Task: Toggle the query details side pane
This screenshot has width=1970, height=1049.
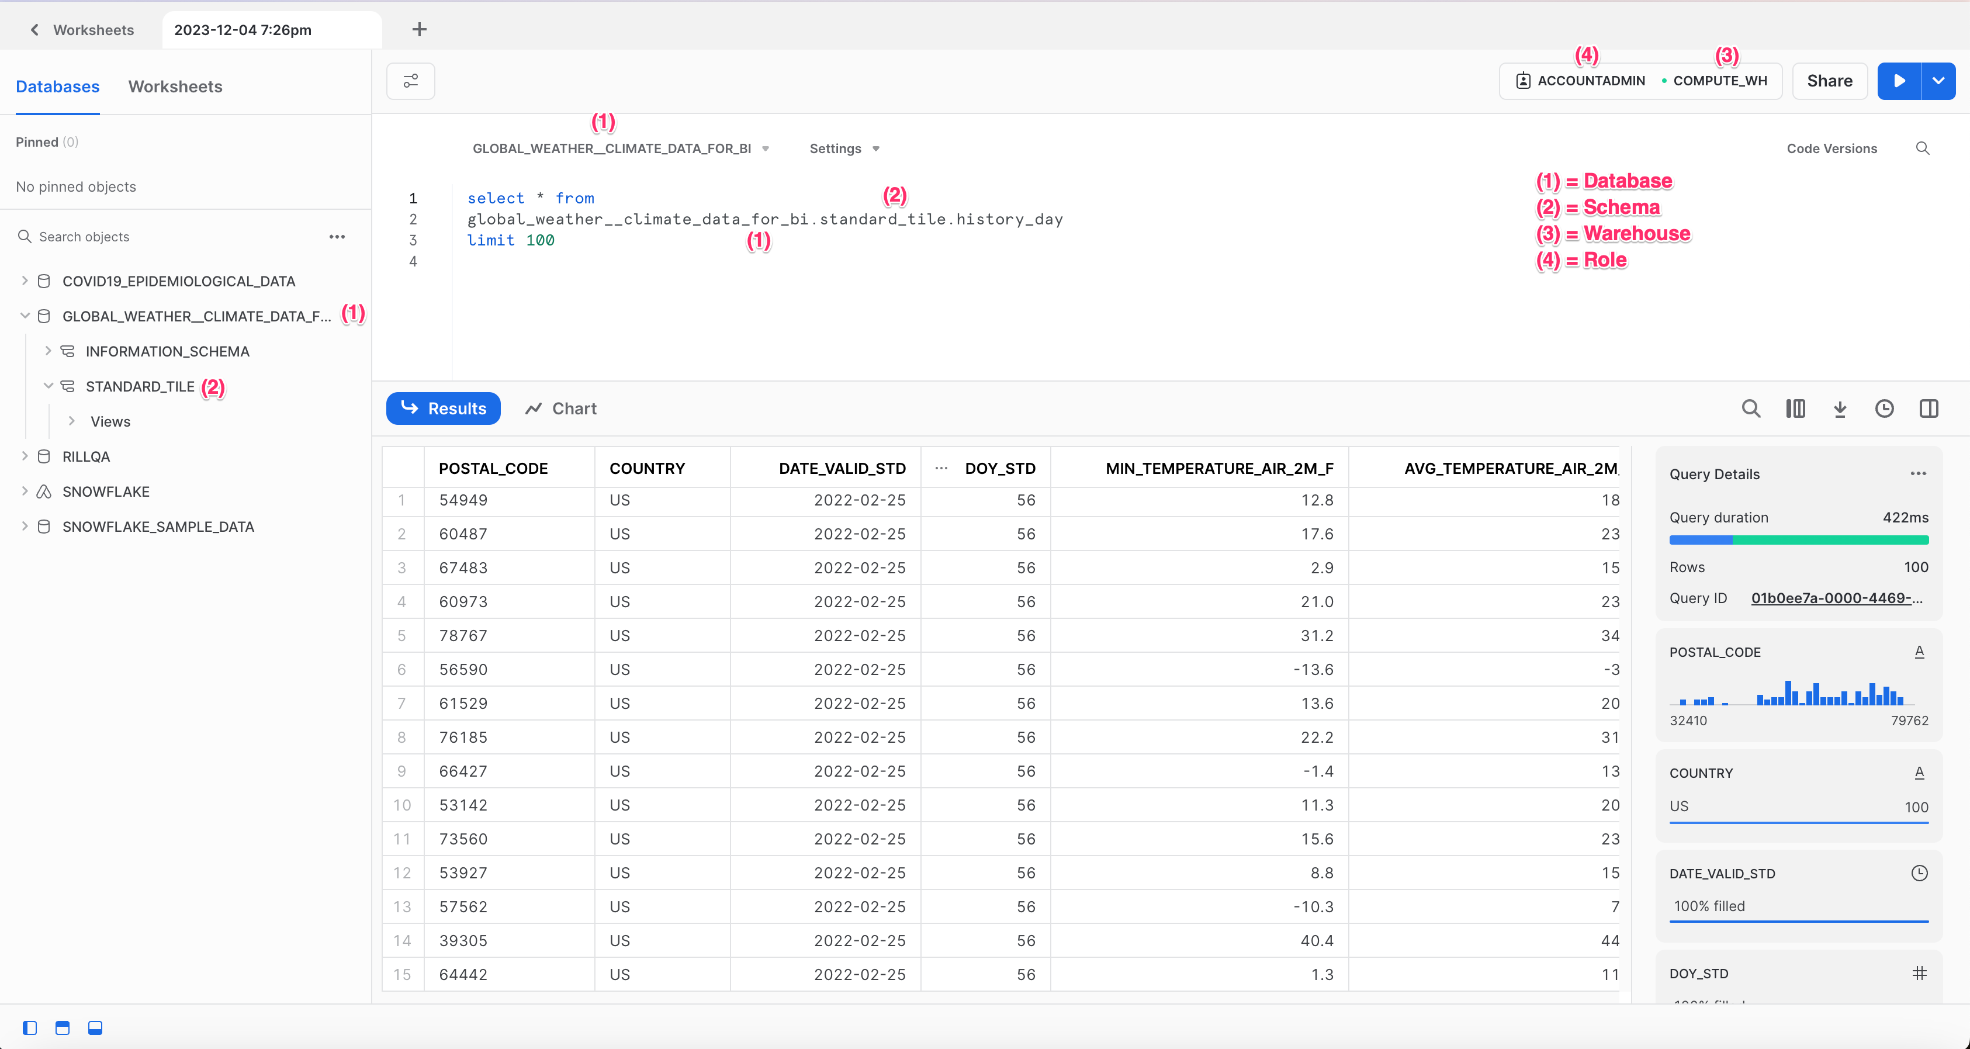Action: tap(1929, 409)
